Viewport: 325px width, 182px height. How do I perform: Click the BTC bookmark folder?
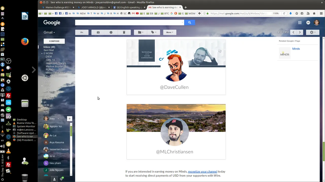(x=165, y=13)
